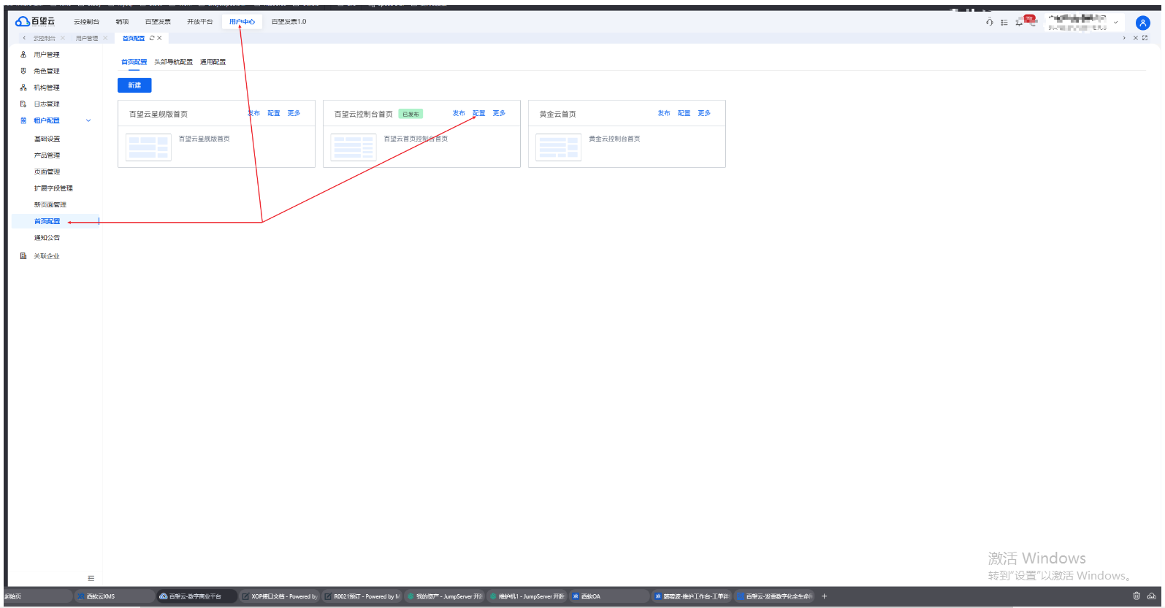Close the 云控制台 page tab
This screenshot has width=1165, height=608.
pyautogui.click(x=63, y=38)
